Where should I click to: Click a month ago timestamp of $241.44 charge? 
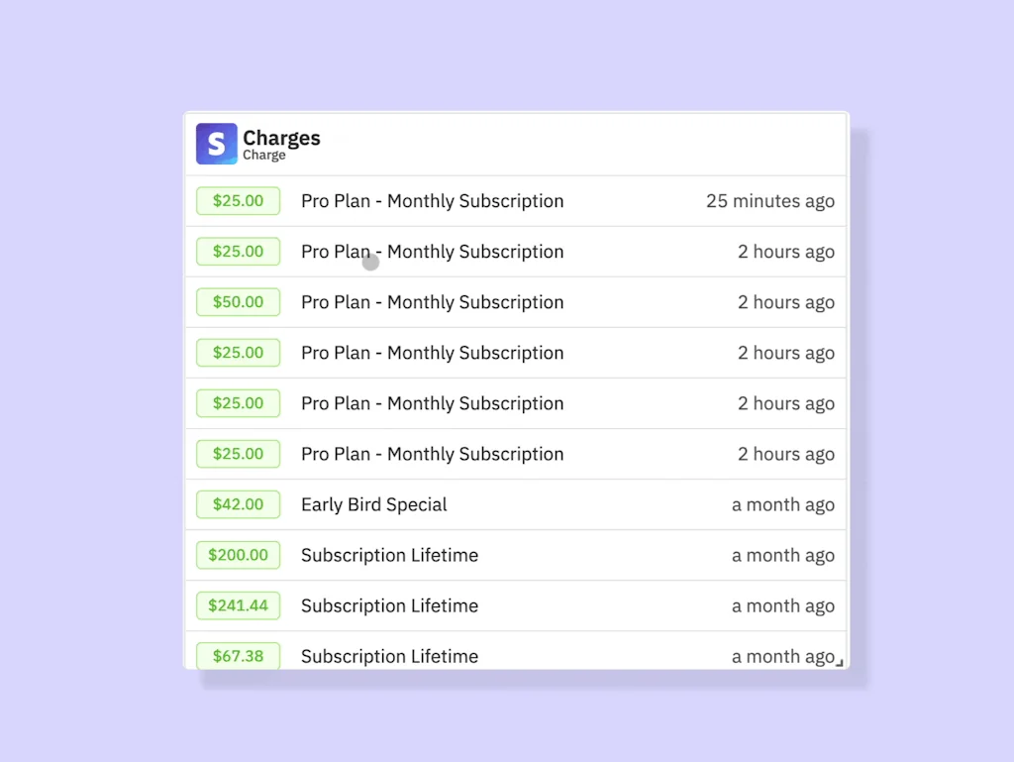782,605
